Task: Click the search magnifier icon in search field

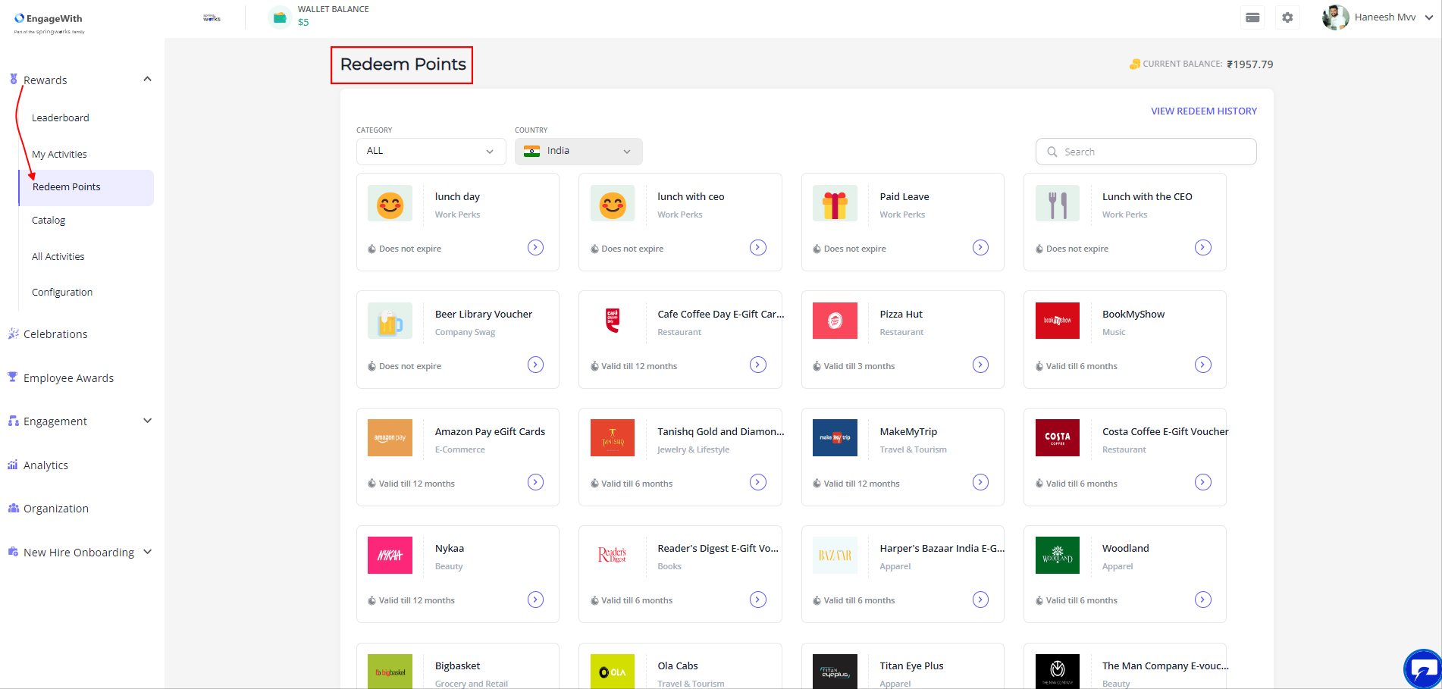Action: (1052, 152)
